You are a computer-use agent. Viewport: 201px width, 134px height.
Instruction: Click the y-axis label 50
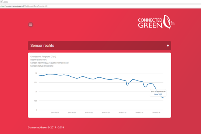[36, 73]
